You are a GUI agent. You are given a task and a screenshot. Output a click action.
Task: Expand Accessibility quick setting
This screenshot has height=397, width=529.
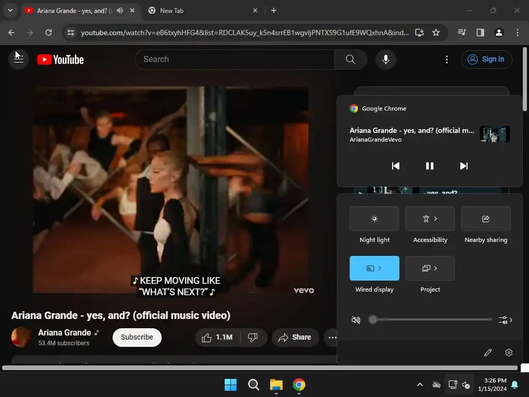pos(430,219)
